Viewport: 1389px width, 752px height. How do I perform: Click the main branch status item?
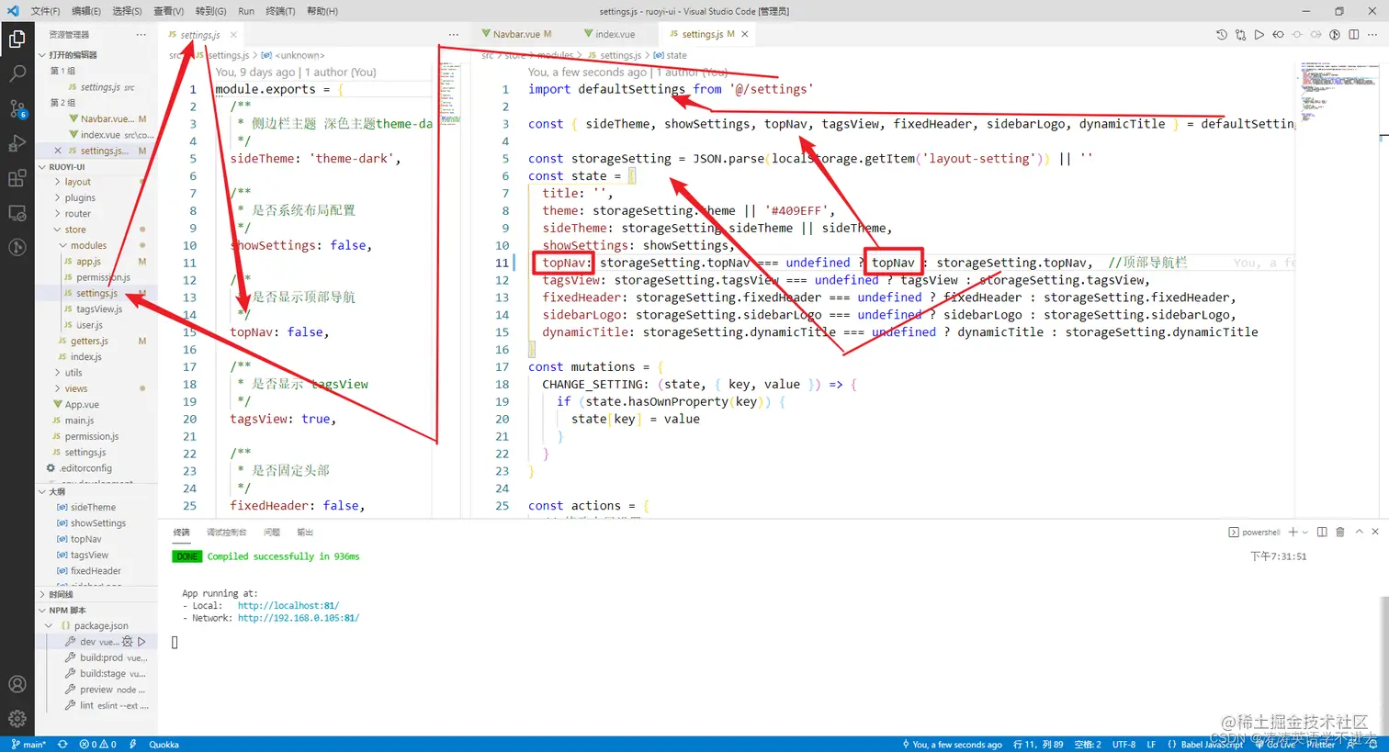tap(28, 745)
